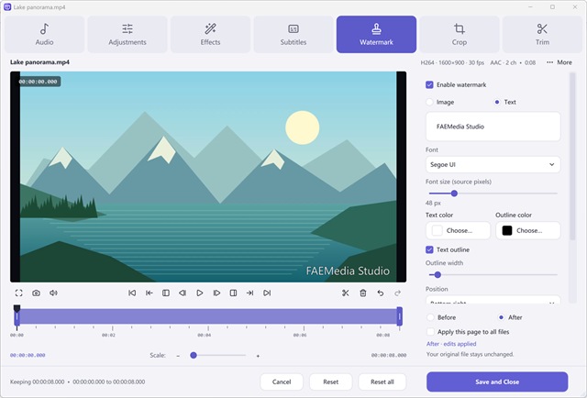Click the timeline right trim handle
The height and width of the screenshot is (398, 587).
[400, 316]
